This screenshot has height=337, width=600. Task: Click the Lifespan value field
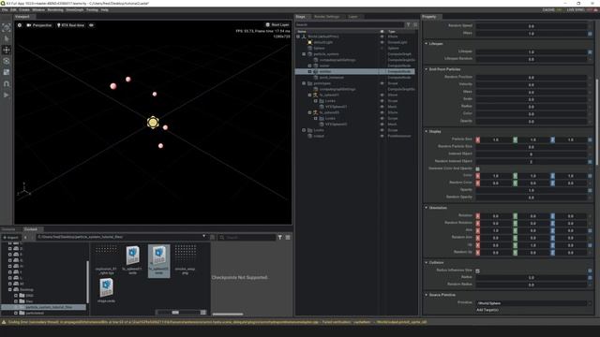(x=532, y=51)
